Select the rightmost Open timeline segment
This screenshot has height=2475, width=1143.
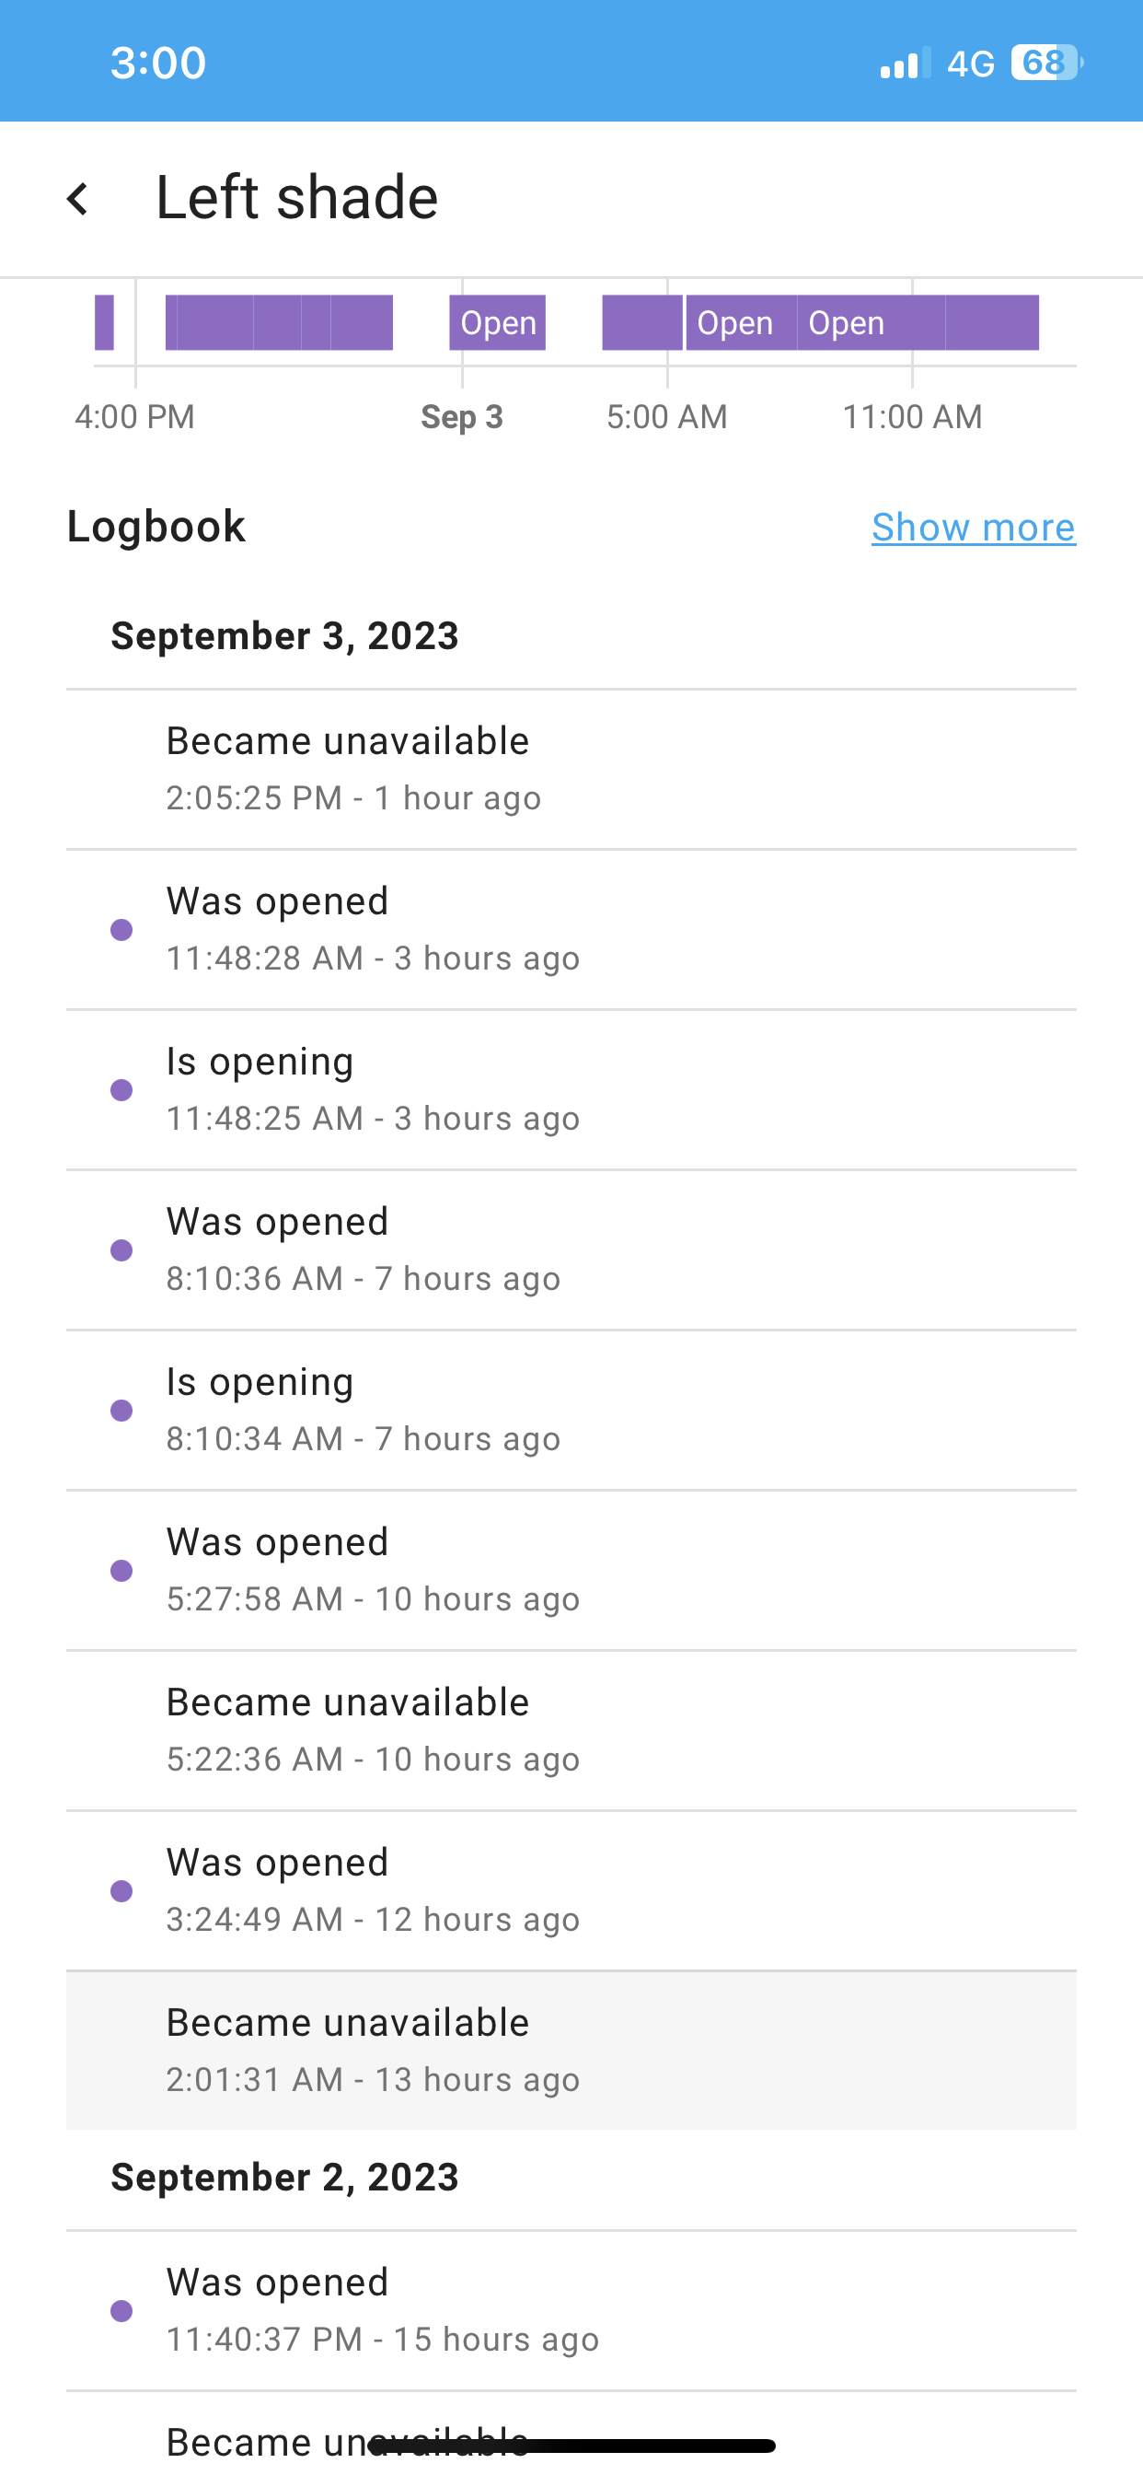[845, 323]
